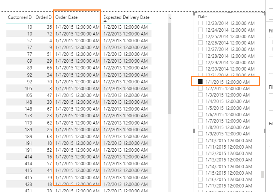Tick the 1/17/2015 12:00:00 AM checkbox
Image resolution: width=273 pixels, height=192 pixels.
point(200,186)
